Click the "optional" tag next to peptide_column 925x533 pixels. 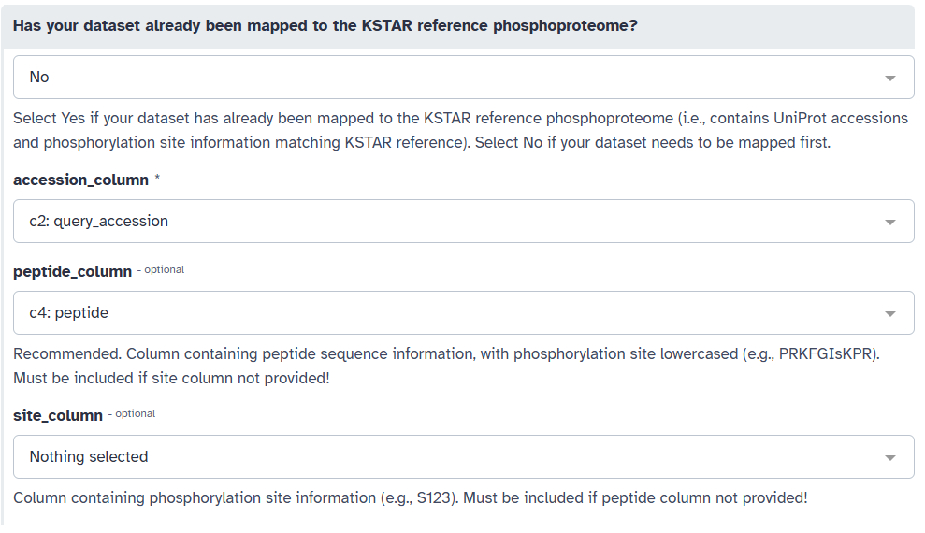pos(164,270)
